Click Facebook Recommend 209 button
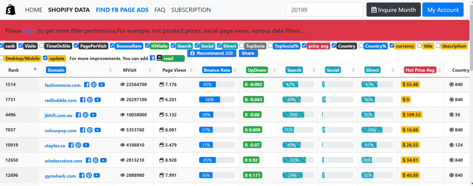Screen dimensions: 473x186 212,53
